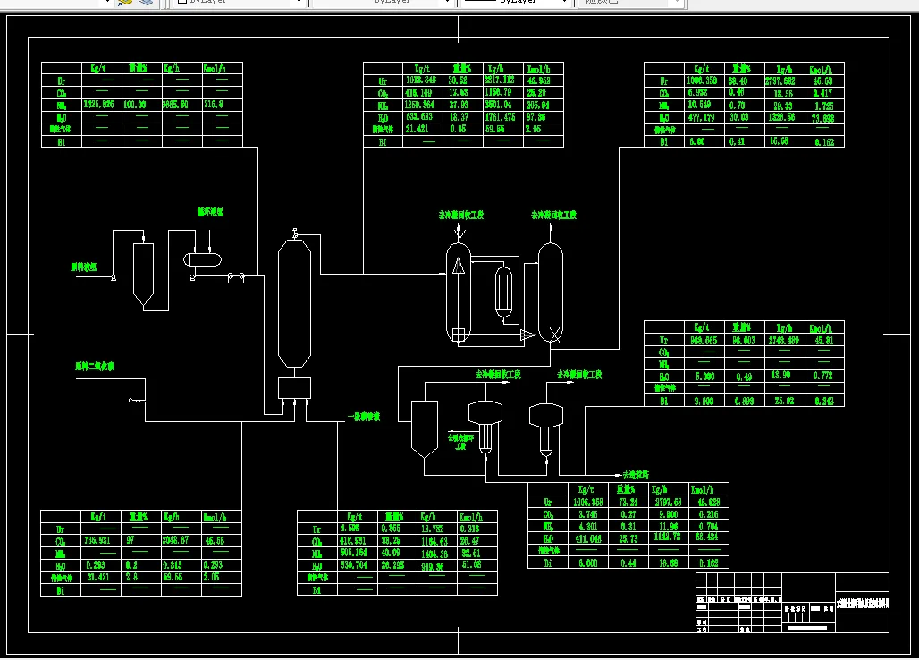Click cell '2217.112' in top middle table
Image resolution: width=919 pixels, height=660 pixels.
click(x=500, y=80)
